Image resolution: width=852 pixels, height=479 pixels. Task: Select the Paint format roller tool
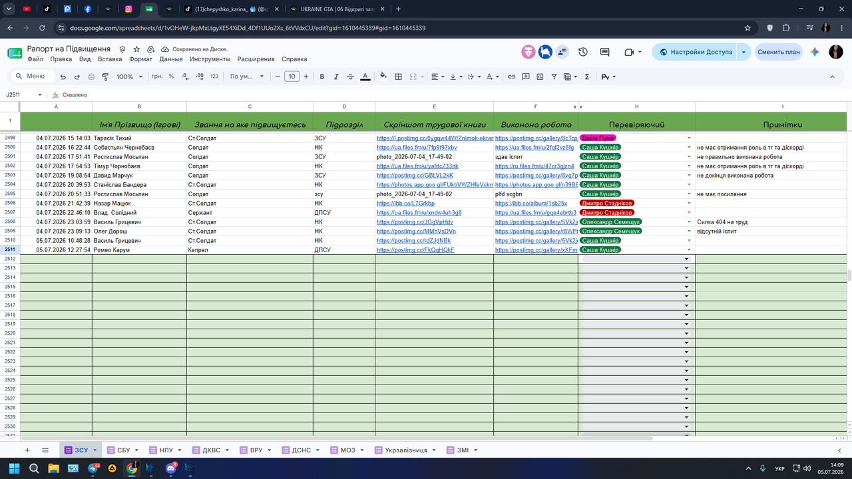(x=105, y=77)
